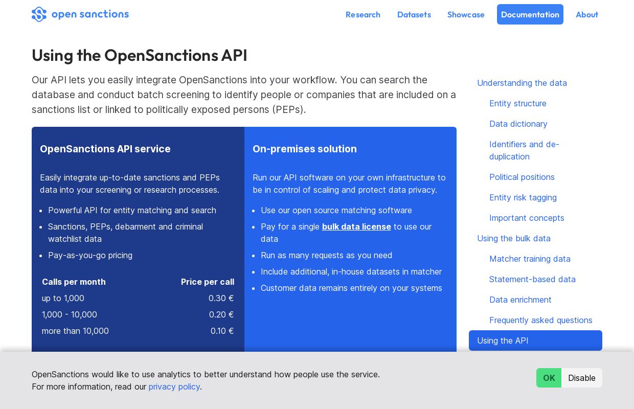Click 'Powerful API for entity matching and search'
Viewport: 634px width, 409px height.
click(132, 210)
